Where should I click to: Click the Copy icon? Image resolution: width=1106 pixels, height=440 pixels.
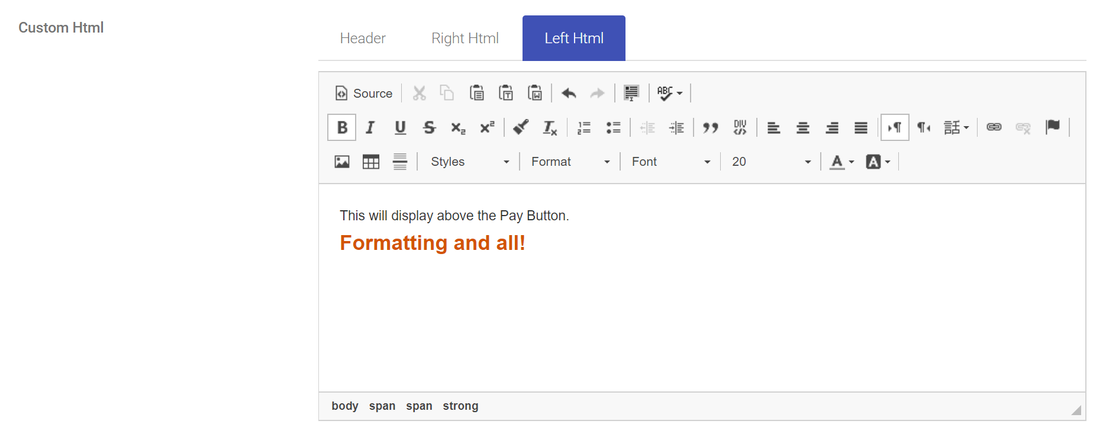[x=447, y=93]
